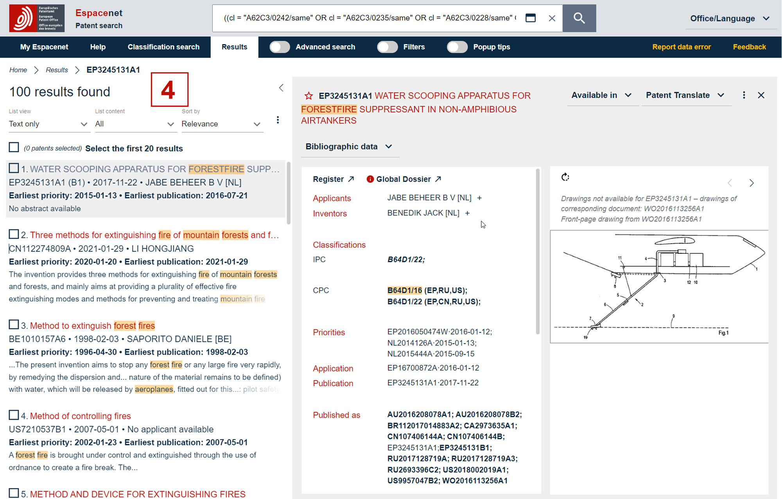Click the magnifying glass search button
Screen dimensions: 782x499
coord(579,18)
